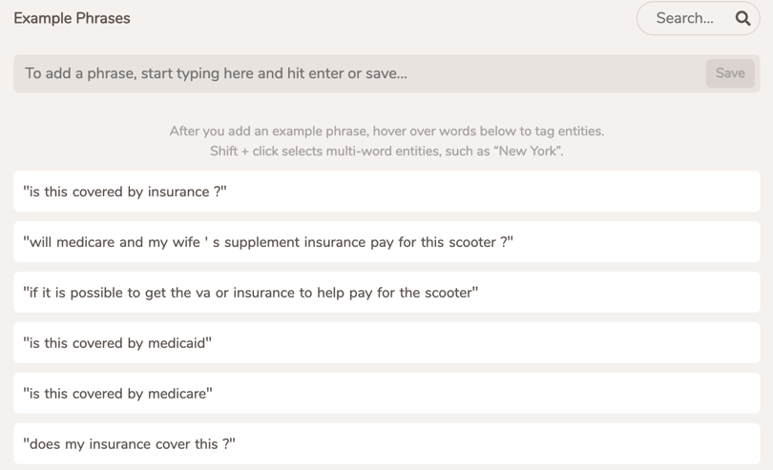Screen dimensions: 773x470
Task: Click the Save button
Action: (x=730, y=73)
